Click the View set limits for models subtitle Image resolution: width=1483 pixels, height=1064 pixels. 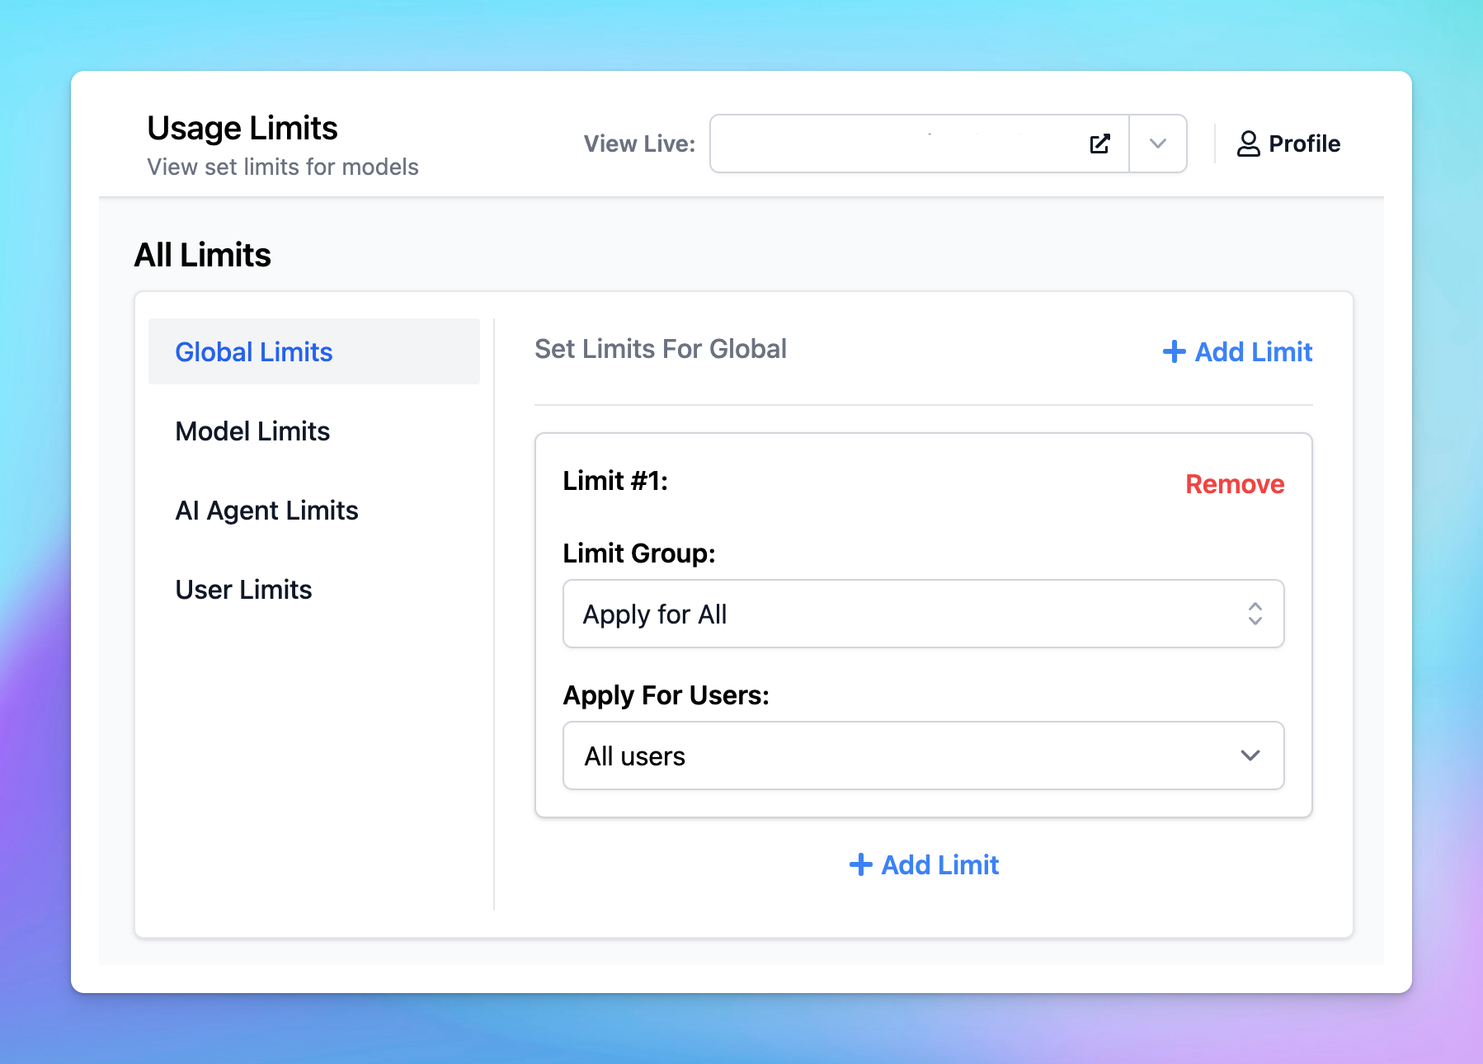point(283,167)
